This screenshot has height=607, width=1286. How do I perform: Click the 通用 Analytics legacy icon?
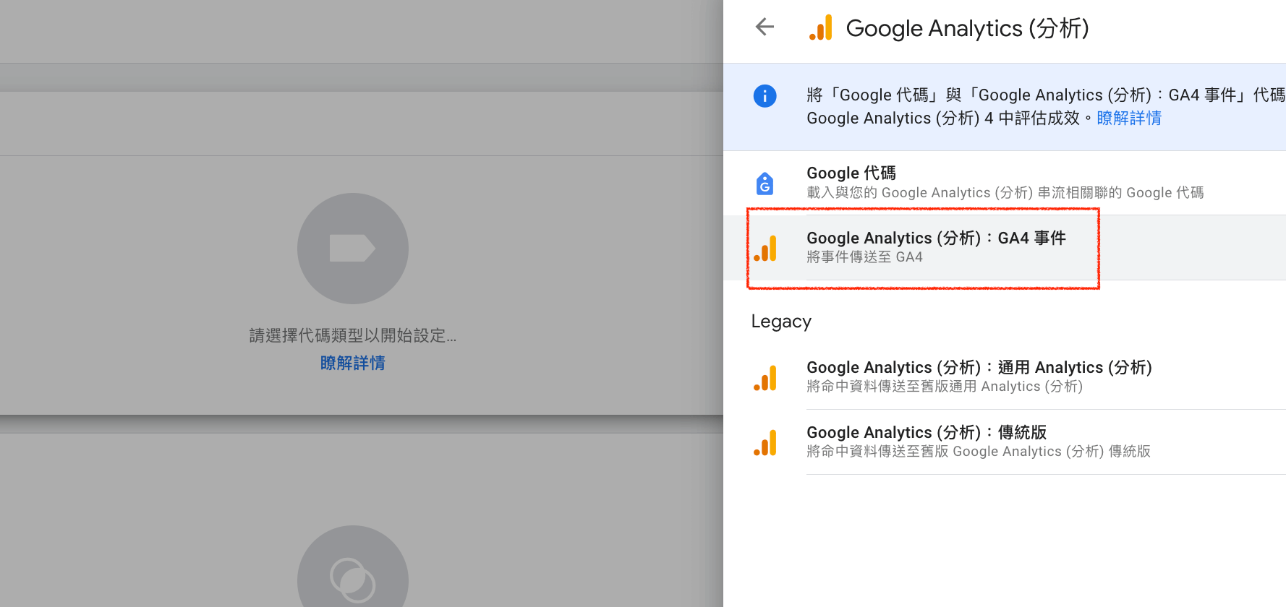coord(765,378)
